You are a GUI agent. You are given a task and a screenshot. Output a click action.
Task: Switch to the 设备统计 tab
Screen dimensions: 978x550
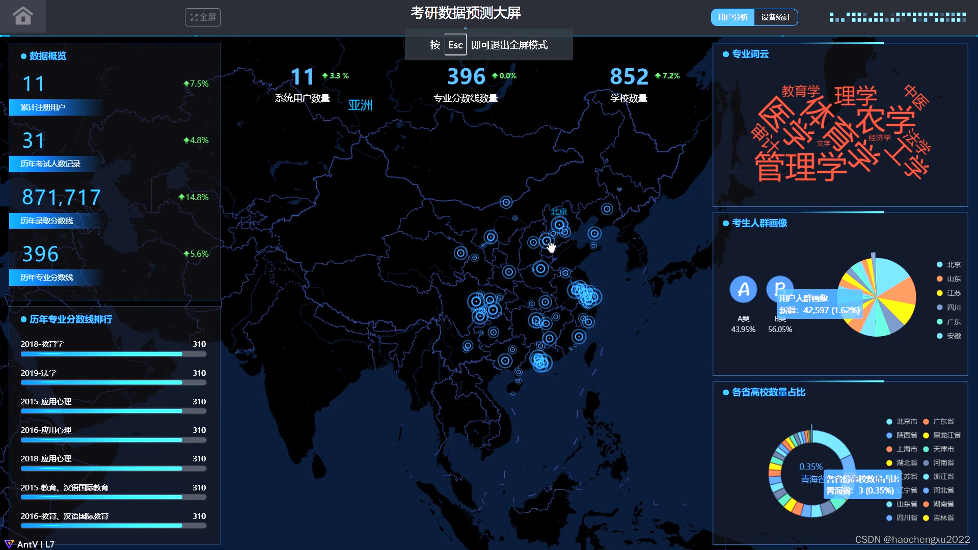(x=775, y=17)
